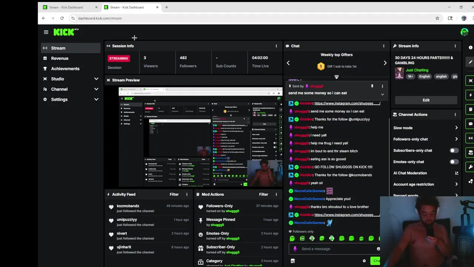This screenshot has width=474, height=267.
Task: Open pinned message three-dot options
Action: [x=383, y=86]
